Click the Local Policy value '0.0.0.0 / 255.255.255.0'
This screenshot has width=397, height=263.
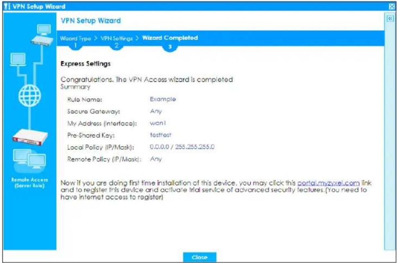(x=182, y=147)
